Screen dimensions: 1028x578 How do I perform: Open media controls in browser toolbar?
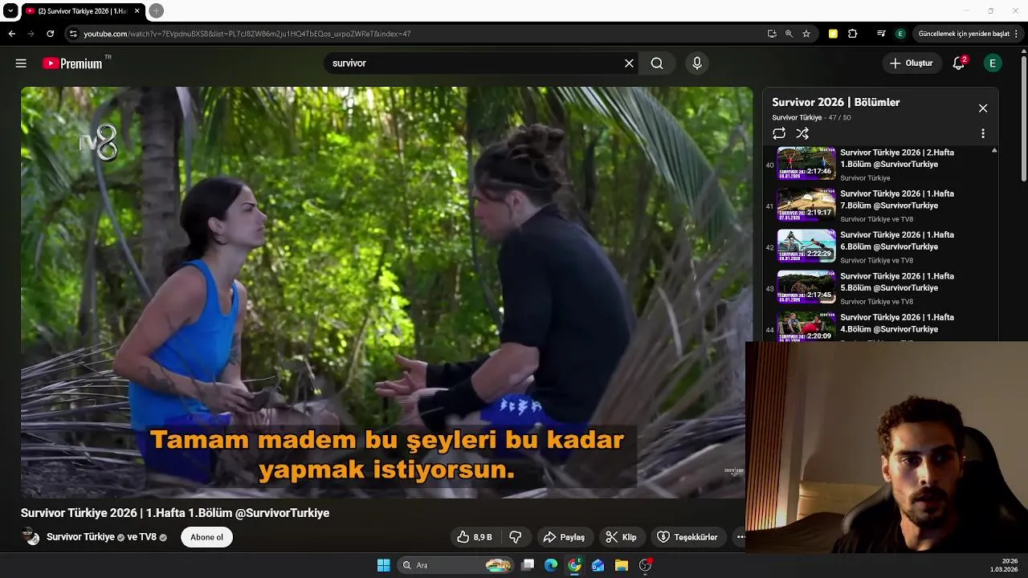[x=881, y=34]
